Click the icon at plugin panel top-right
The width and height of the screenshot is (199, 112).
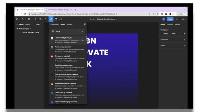pos(85,24)
